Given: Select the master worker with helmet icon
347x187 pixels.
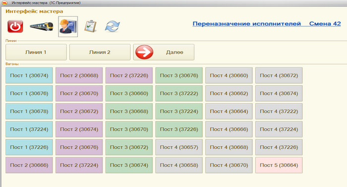Looking at the screenshot, I should (x=68, y=26).
